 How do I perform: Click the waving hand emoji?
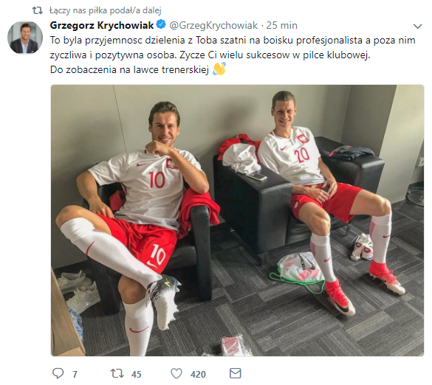click(219, 69)
